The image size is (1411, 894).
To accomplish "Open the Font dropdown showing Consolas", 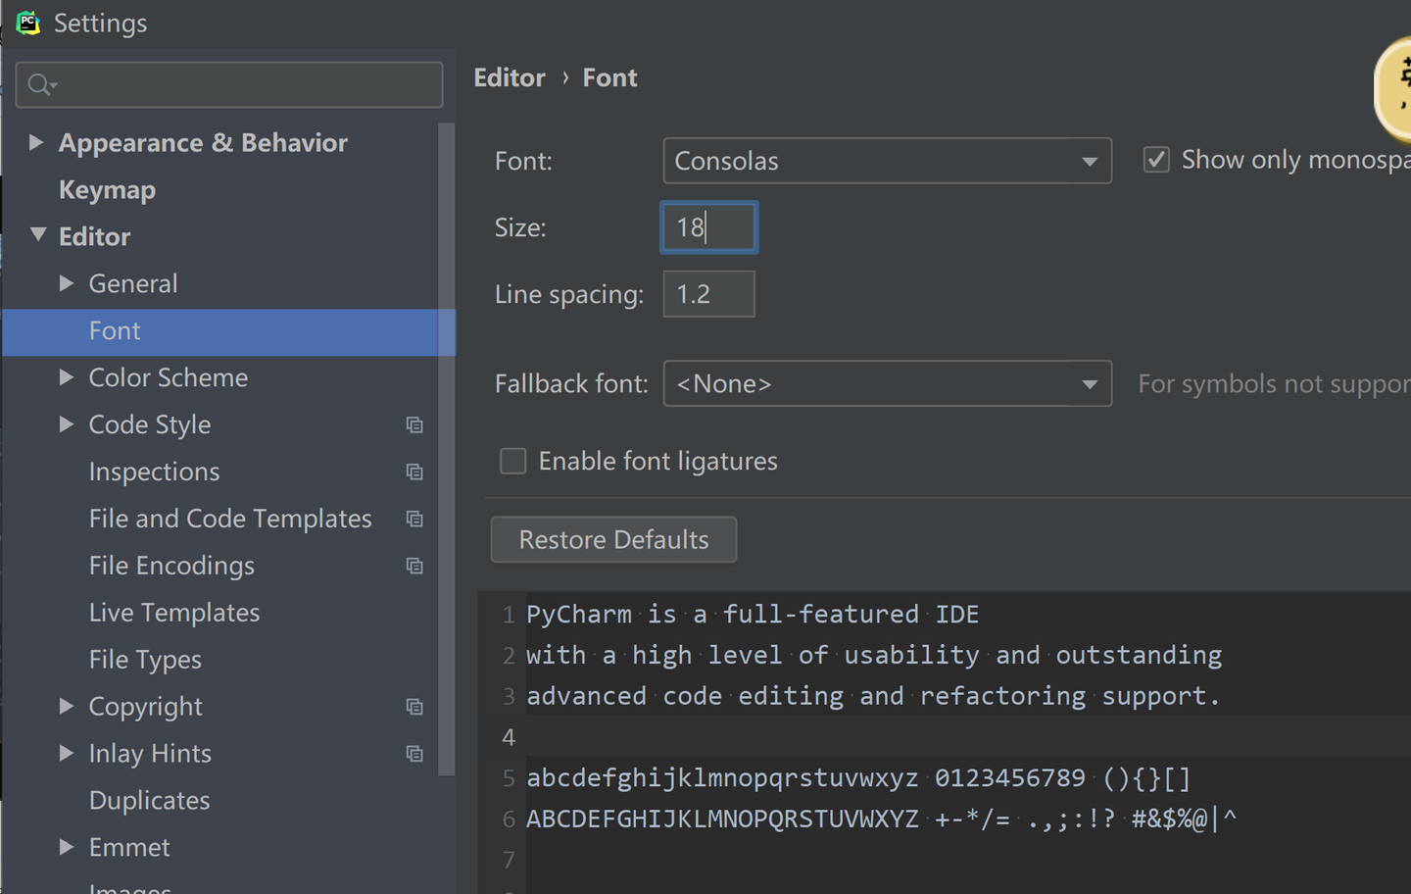I will 887,161.
